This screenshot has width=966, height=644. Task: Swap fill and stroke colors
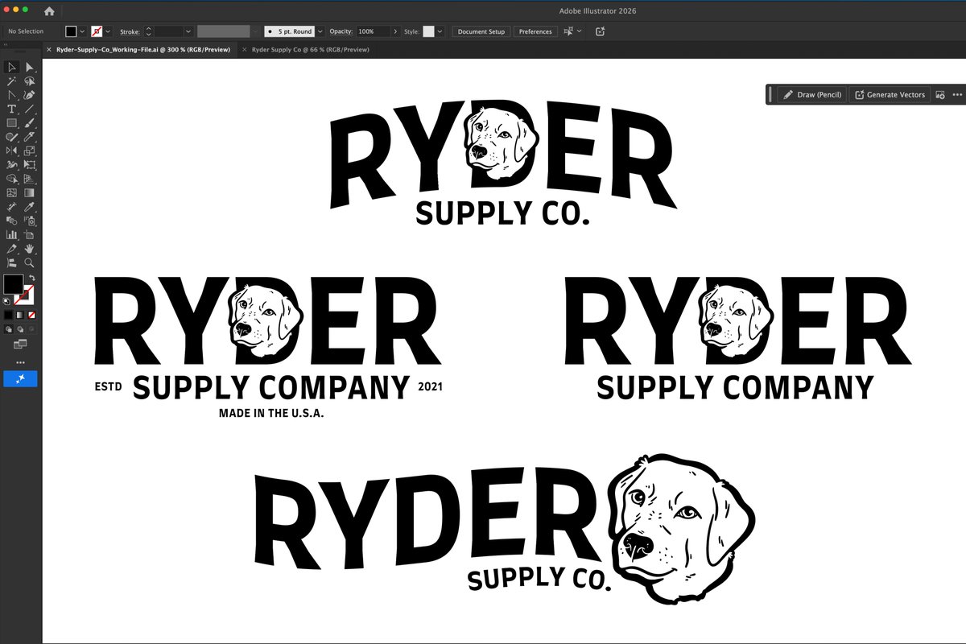pos(32,278)
